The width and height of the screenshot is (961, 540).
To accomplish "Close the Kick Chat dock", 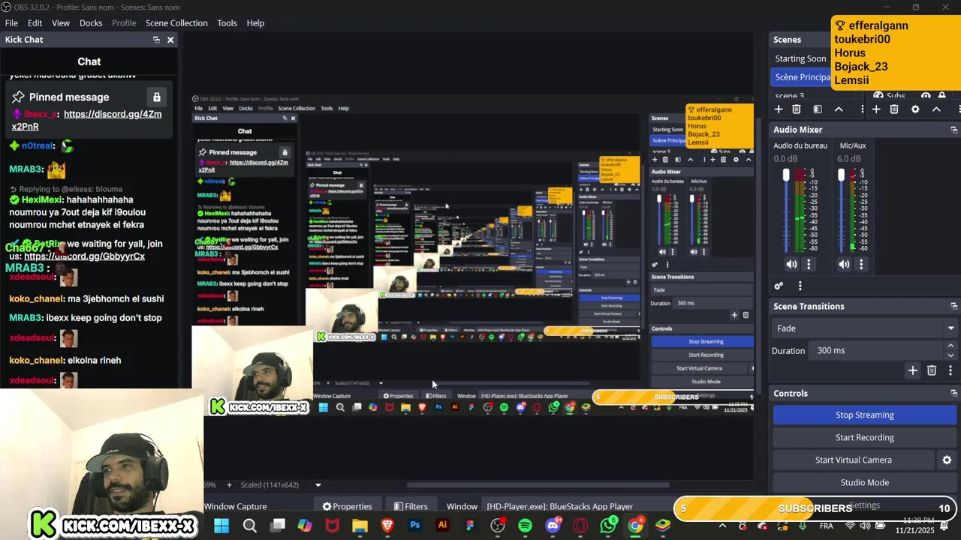I will 170,40.
